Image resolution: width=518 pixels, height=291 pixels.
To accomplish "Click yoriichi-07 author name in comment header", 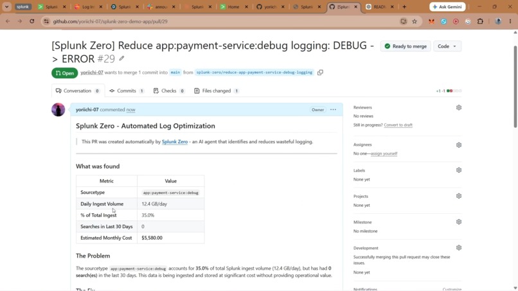I will [87, 110].
